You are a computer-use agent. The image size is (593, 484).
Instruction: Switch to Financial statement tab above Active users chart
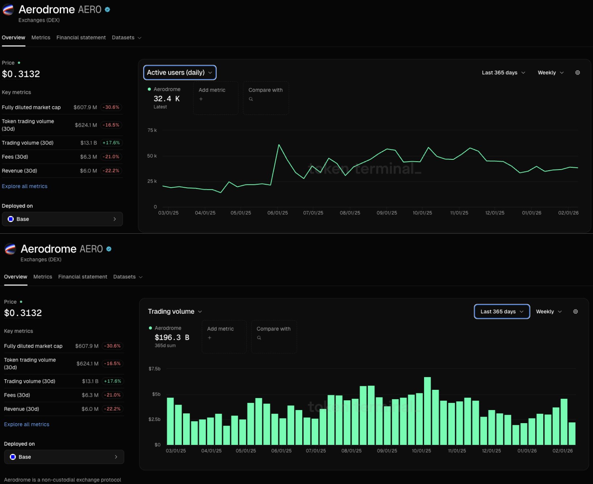81,38
